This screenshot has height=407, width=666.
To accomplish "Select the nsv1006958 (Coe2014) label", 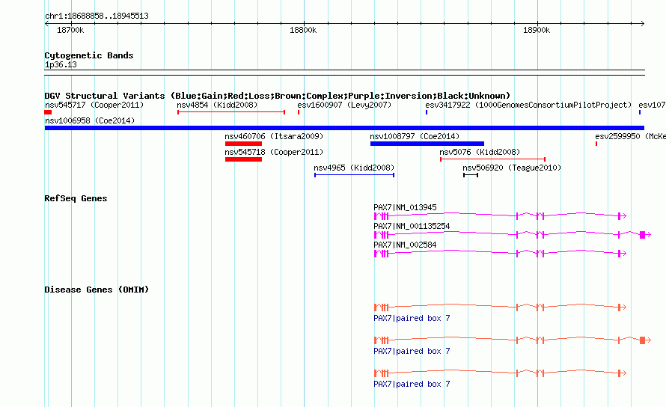I will (x=90, y=120).
